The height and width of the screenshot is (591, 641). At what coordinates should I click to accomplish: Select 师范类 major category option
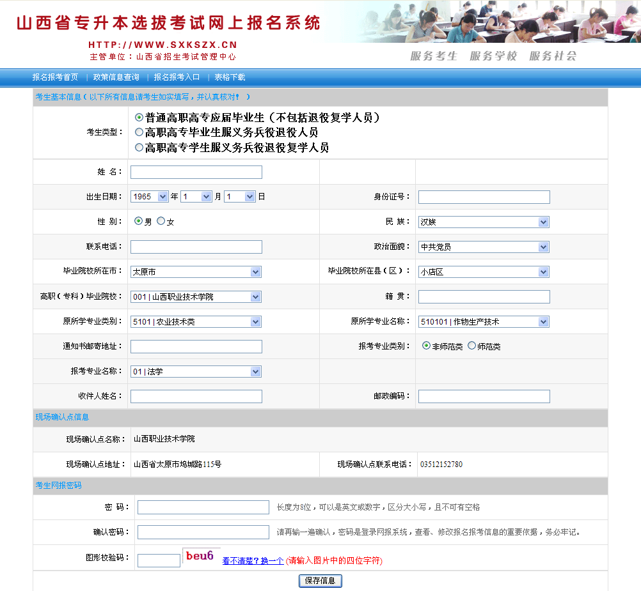click(472, 346)
